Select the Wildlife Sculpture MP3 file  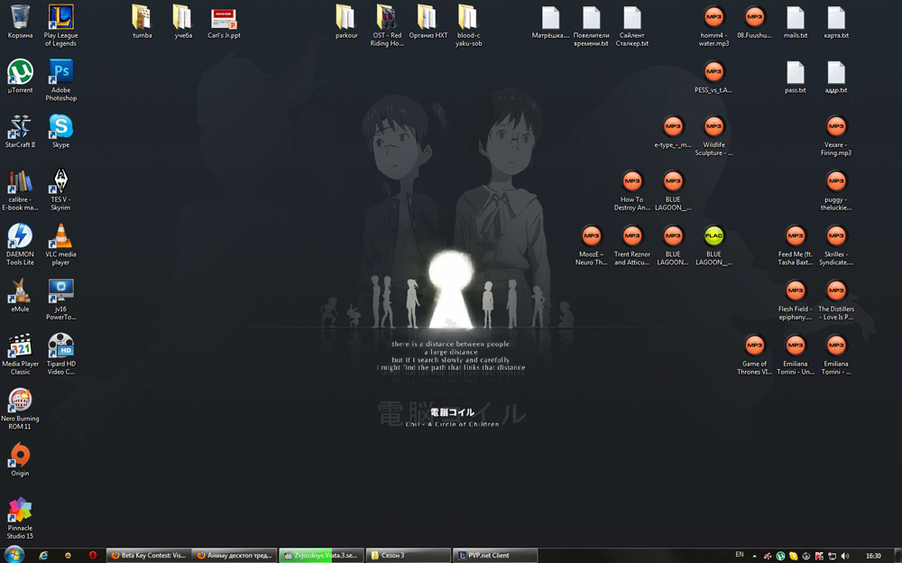[713, 135]
